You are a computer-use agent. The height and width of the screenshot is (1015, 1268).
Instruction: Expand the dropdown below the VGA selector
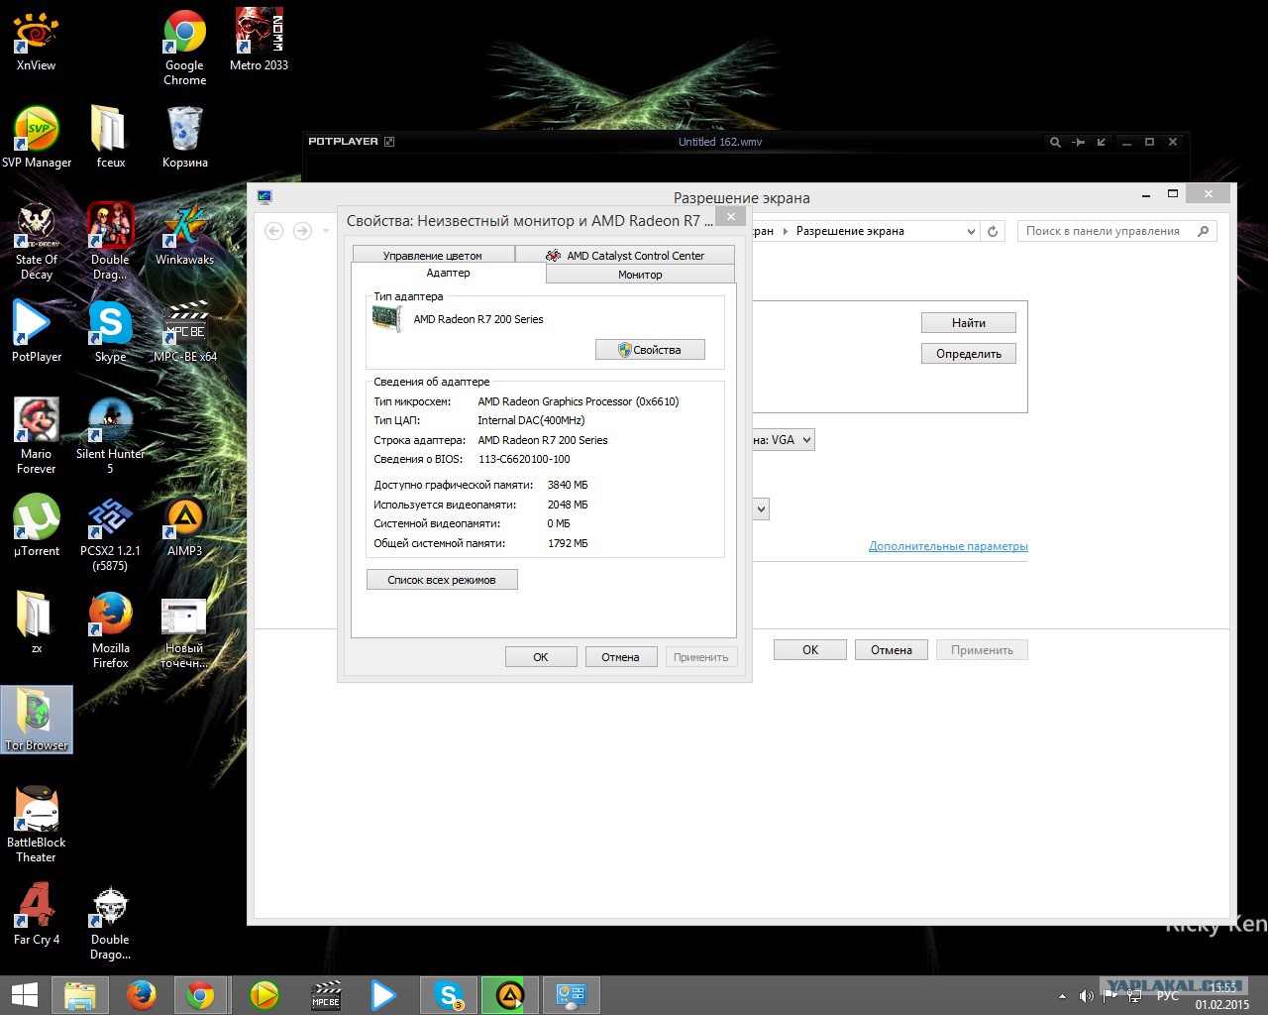coord(761,509)
